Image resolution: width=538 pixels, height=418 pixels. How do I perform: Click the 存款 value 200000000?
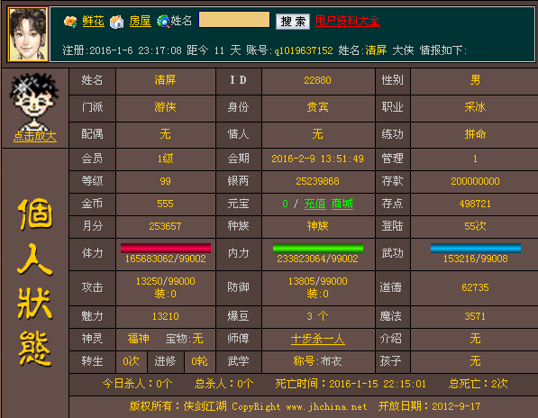pyautogui.click(x=475, y=181)
